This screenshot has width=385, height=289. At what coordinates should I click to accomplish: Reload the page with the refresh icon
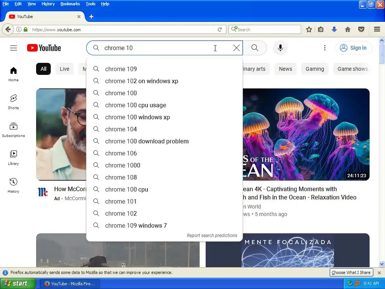click(x=220, y=29)
